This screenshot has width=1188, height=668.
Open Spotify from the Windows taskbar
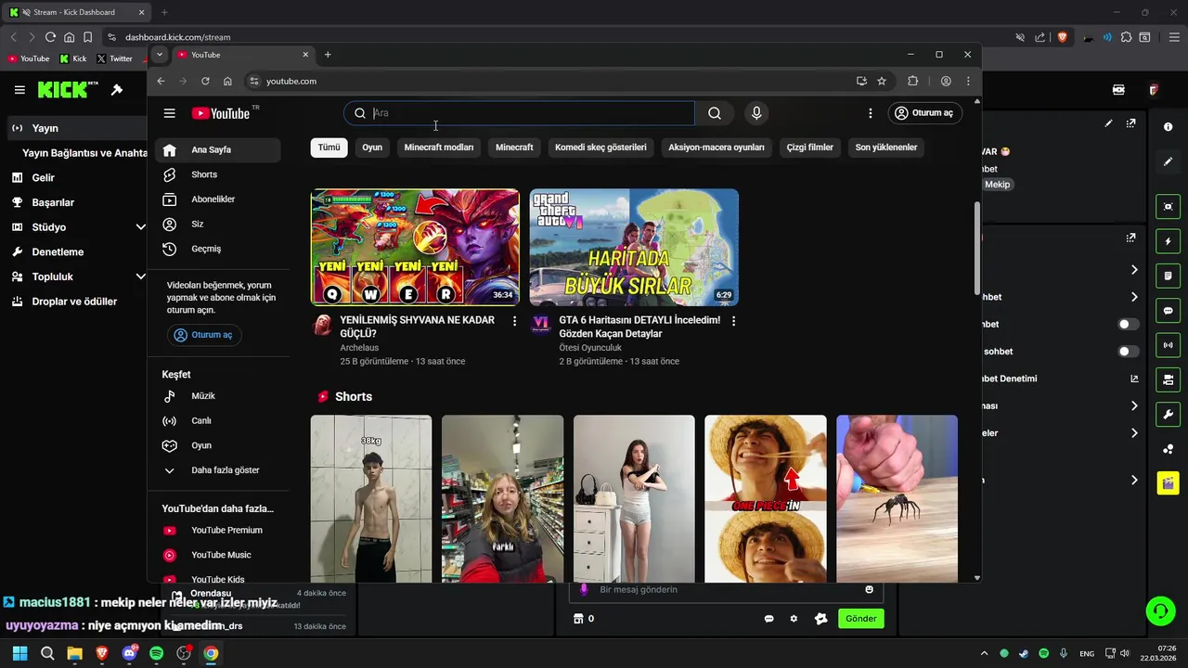pyautogui.click(x=156, y=653)
